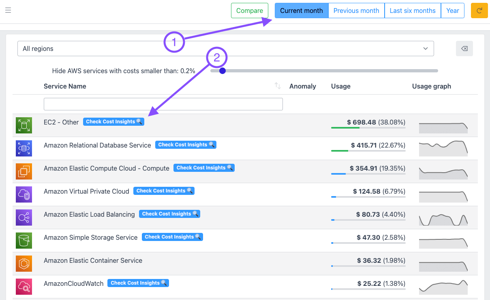Screen dimensions: 490x300
Task: Click the Service Name column header
Action: 65,86
